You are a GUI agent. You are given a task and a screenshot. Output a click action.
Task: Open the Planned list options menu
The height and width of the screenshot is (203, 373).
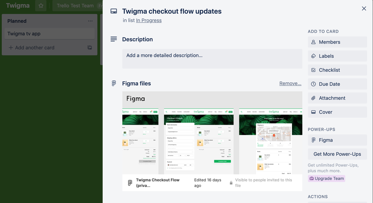point(90,21)
